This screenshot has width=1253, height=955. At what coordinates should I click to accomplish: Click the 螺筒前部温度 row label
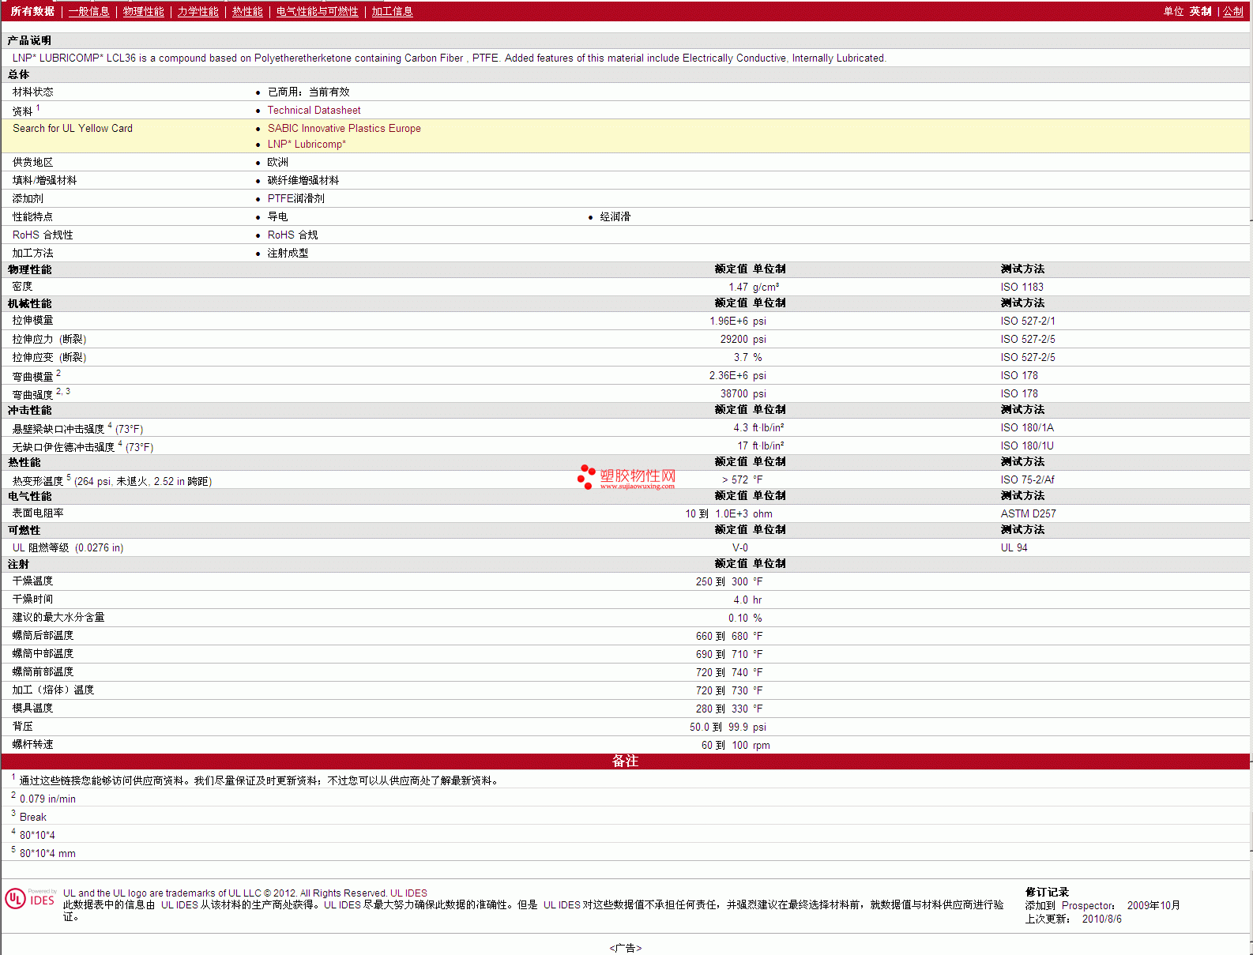(43, 671)
